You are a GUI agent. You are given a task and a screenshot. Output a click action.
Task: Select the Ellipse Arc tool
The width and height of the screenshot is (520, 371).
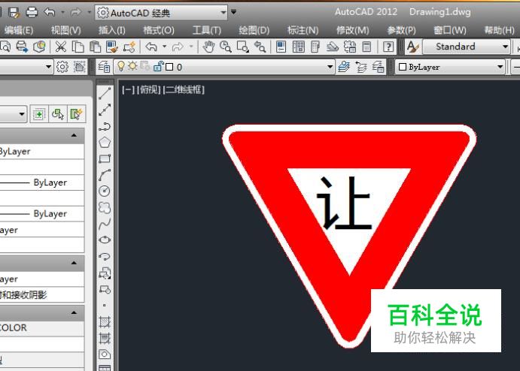(105, 257)
